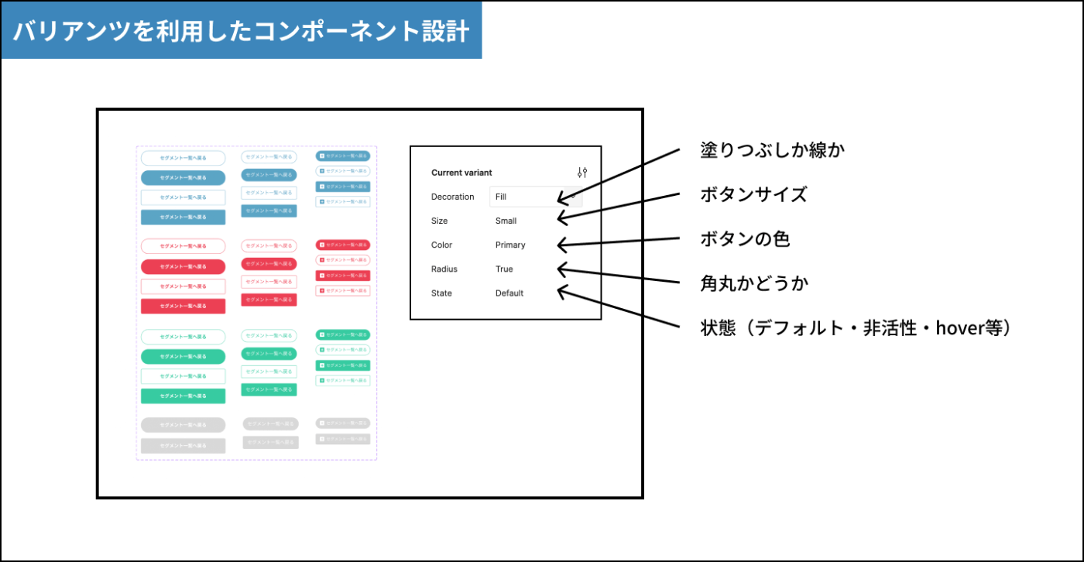Select medium blue outlined rounded button variant

[x=269, y=157]
